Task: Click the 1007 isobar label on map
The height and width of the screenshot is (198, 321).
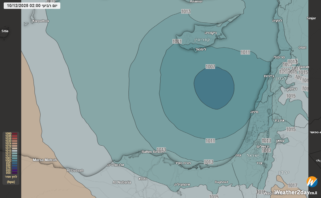Action: click(x=210, y=67)
